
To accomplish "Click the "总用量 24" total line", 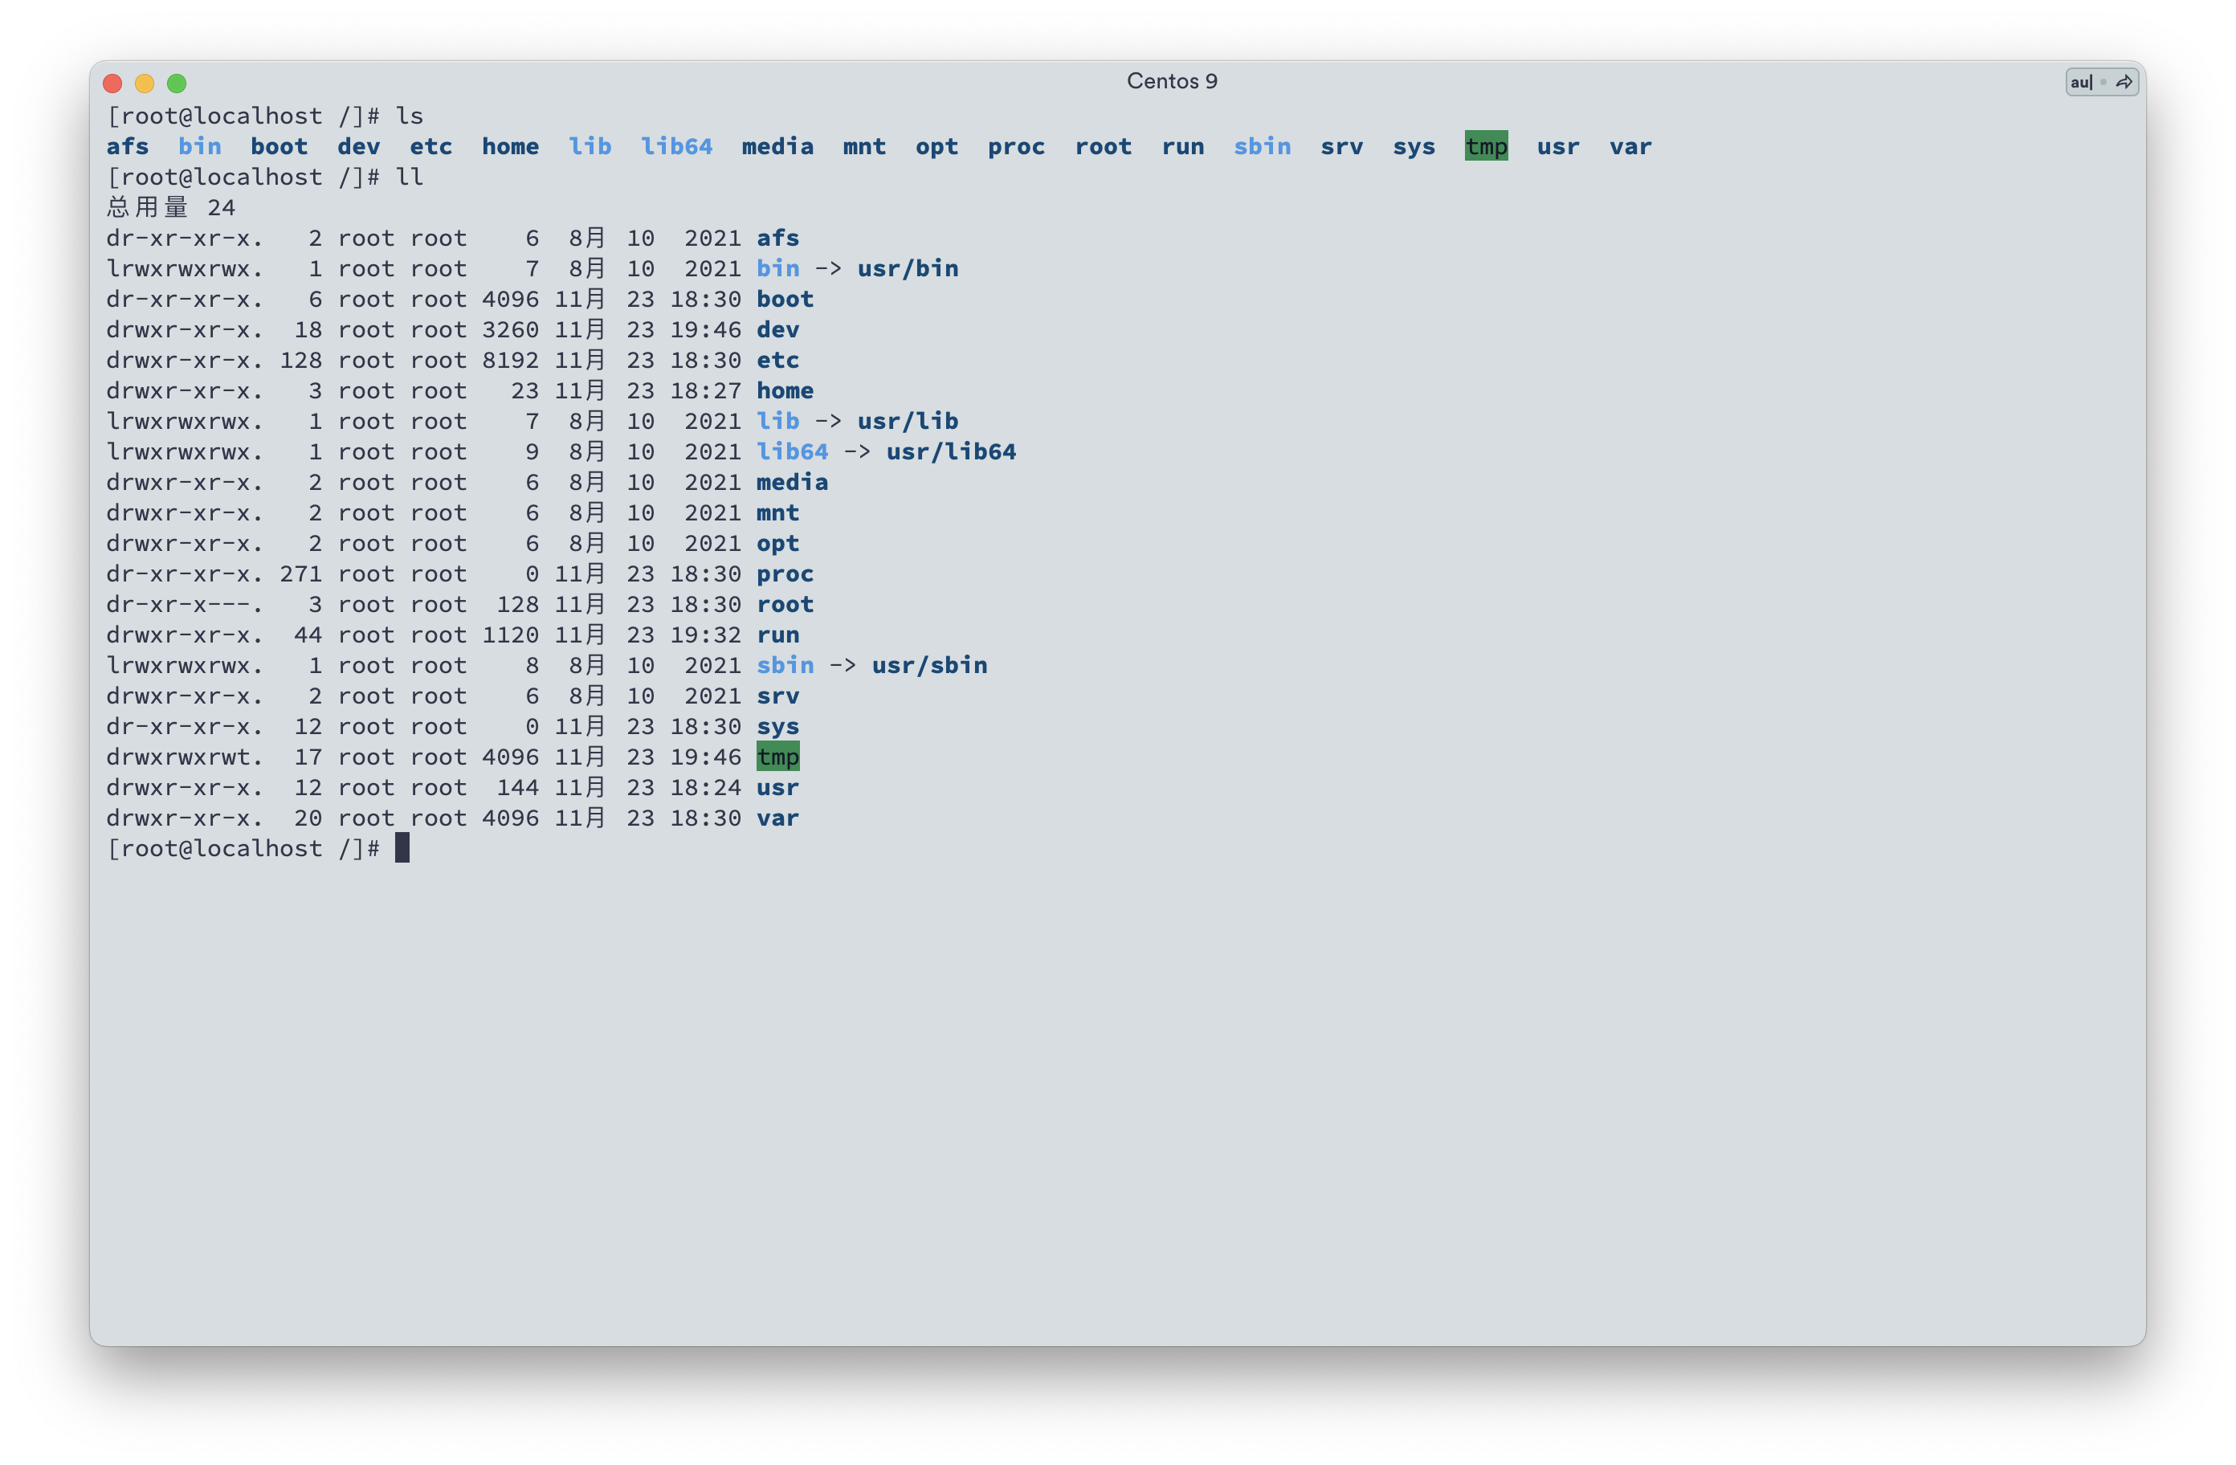I will coord(171,206).
